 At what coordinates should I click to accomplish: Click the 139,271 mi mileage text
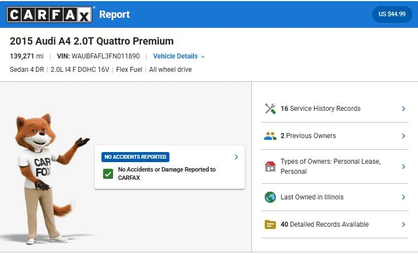(x=26, y=56)
